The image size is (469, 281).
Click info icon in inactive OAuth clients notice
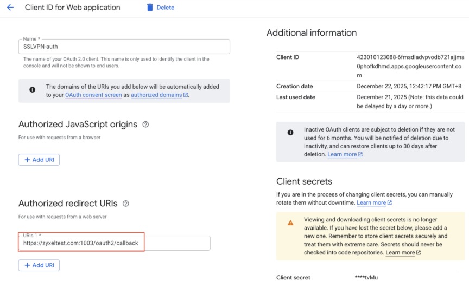click(x=290, y=132)
